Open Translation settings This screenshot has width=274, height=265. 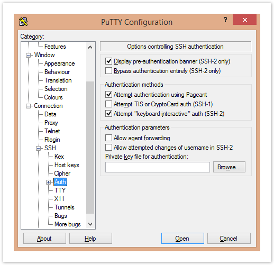pyautogui.click(x=58, y=80)
